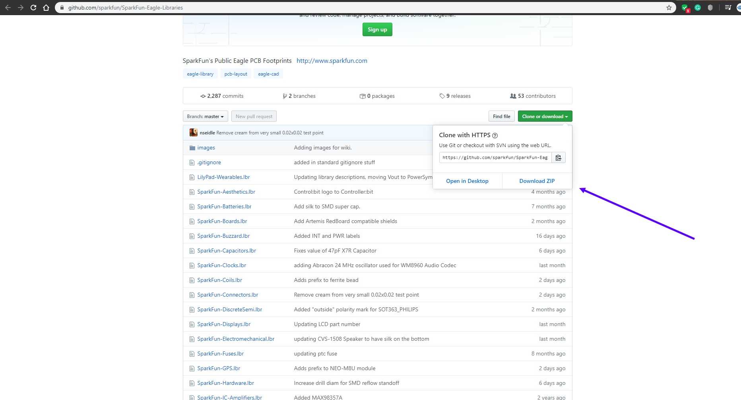Open the http://www.sparkfun.com link
Screen dimensions: 741x400
point(332,61)
